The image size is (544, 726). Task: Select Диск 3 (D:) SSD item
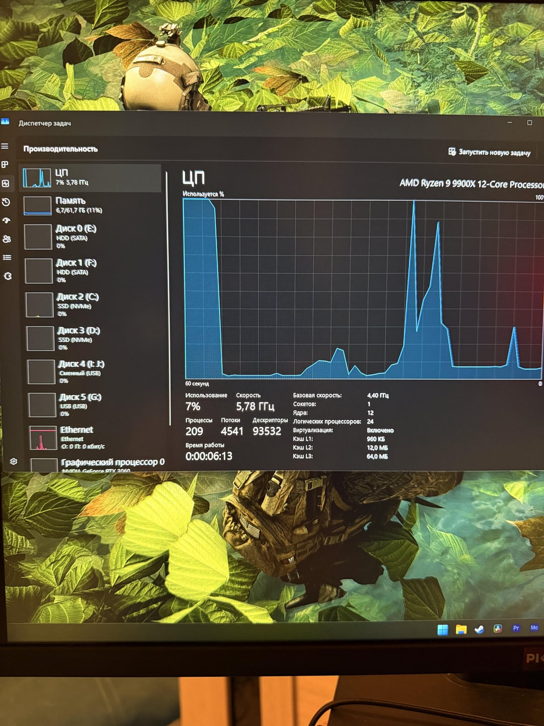(93, 338)
